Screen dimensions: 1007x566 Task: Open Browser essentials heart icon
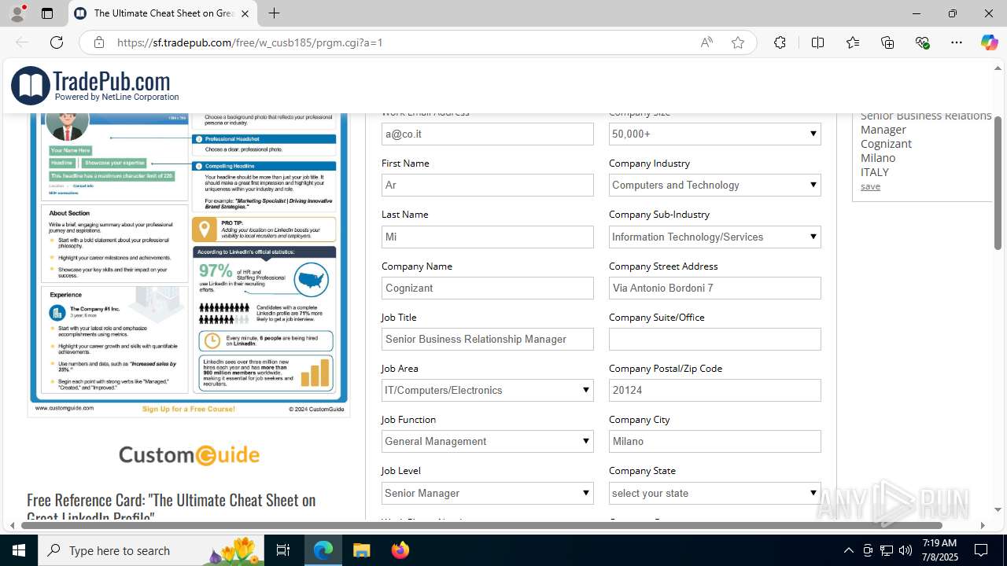[922, 42]
